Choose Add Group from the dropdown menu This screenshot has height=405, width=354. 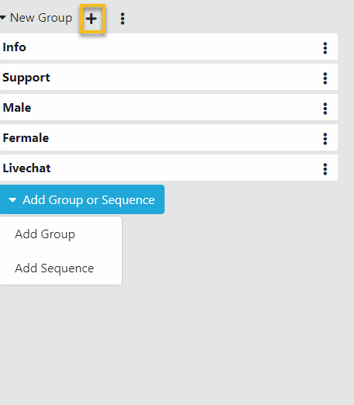pos(45,234)
